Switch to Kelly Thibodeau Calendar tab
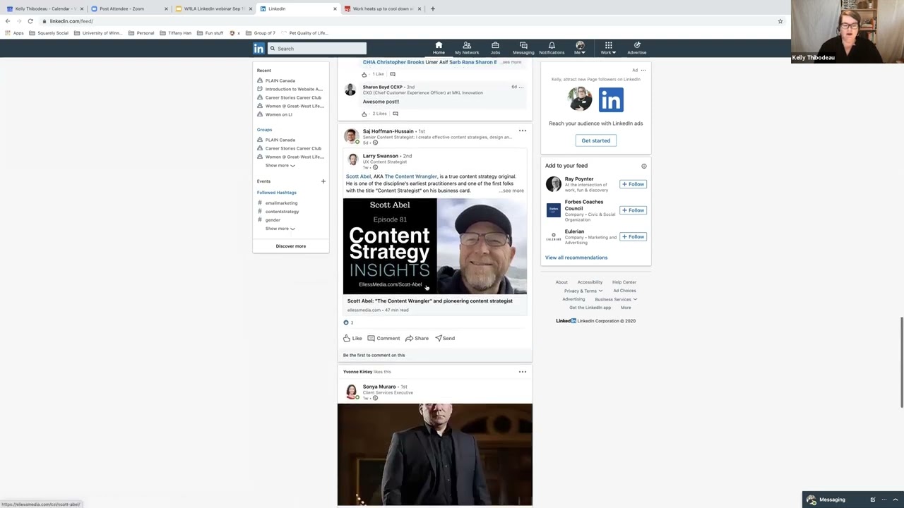The image size is (904, 508). [x=46, y=8]
